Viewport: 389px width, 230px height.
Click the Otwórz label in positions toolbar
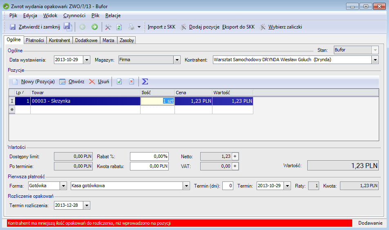point(76,82)
